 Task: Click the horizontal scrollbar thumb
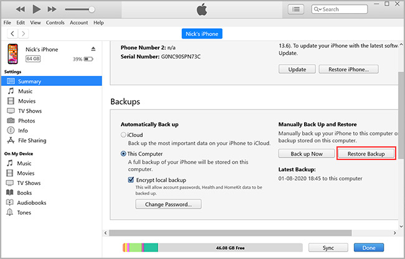(x=230, y=233)
